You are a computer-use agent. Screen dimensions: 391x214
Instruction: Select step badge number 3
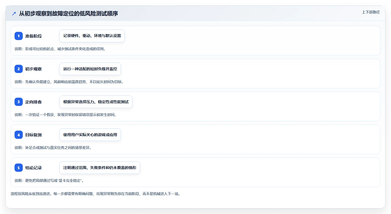(19, 102)
